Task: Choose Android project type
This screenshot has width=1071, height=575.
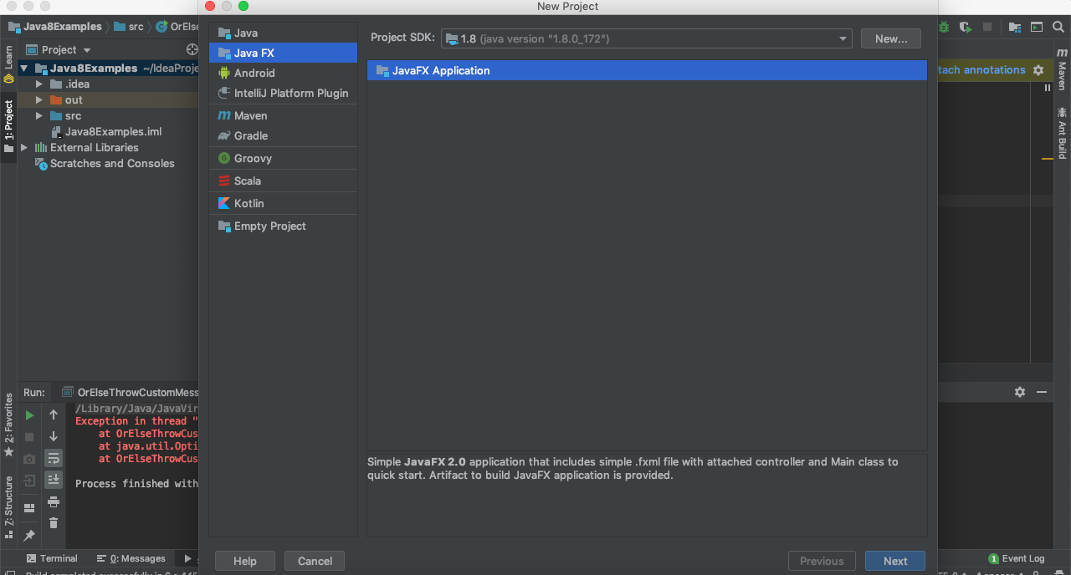Action: tap(283, 73)
